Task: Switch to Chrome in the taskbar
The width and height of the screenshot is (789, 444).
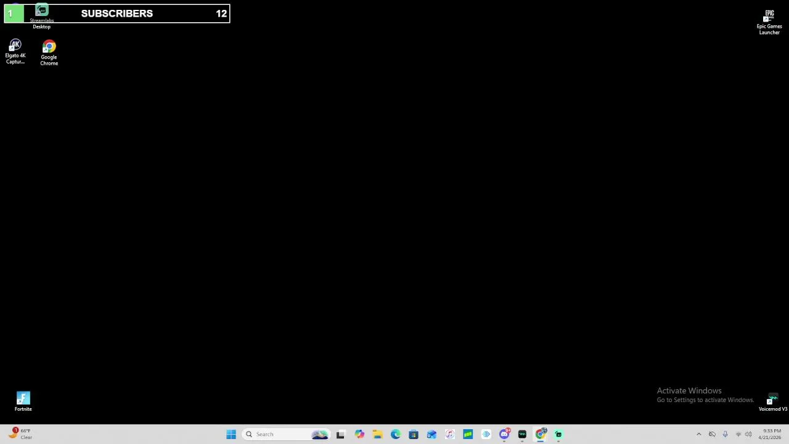Action: (x=541, y=434)
